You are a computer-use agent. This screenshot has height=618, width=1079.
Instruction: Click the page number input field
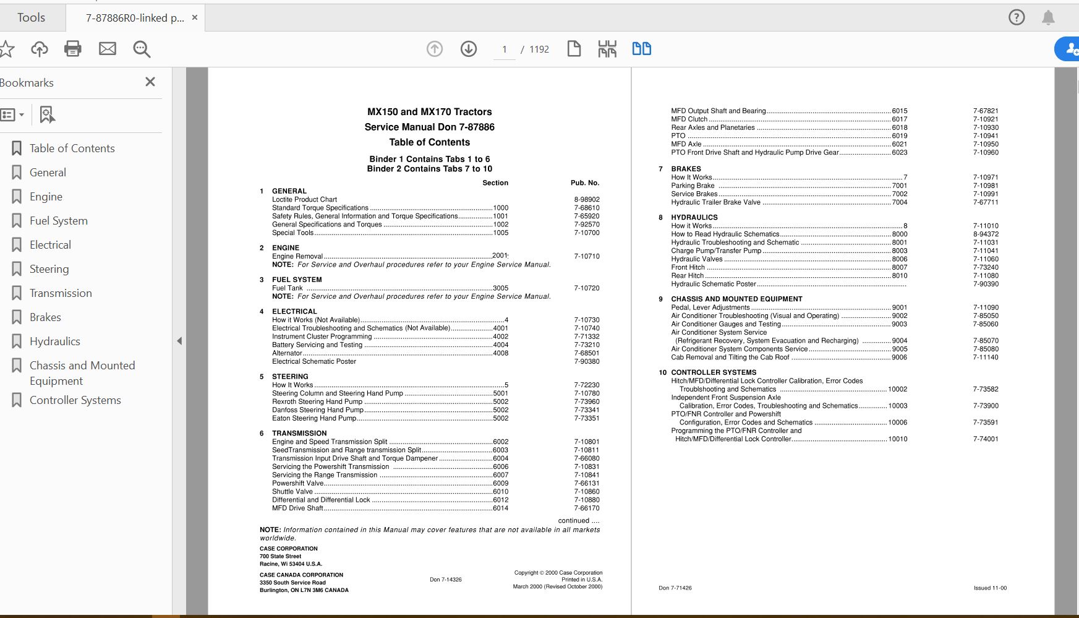[504, 49]
